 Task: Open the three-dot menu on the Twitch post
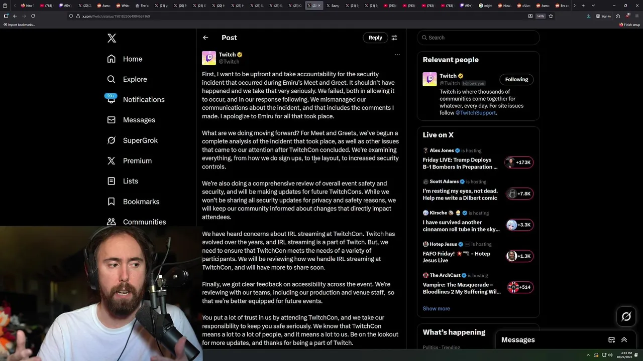(x=397, y=55)
